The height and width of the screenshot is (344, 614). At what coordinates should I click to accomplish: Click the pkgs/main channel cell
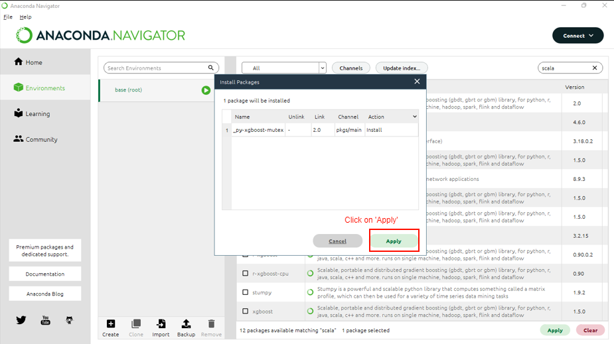tap(348, 130)
